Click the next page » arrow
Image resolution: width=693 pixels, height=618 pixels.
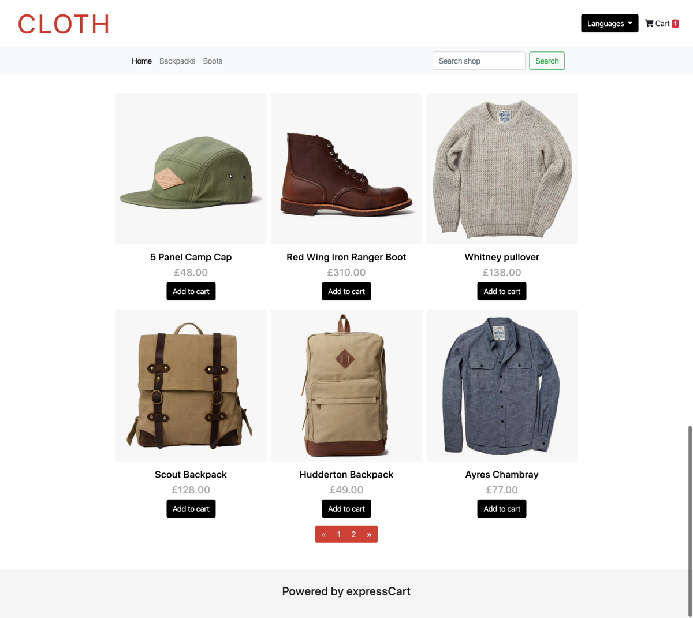369,534
